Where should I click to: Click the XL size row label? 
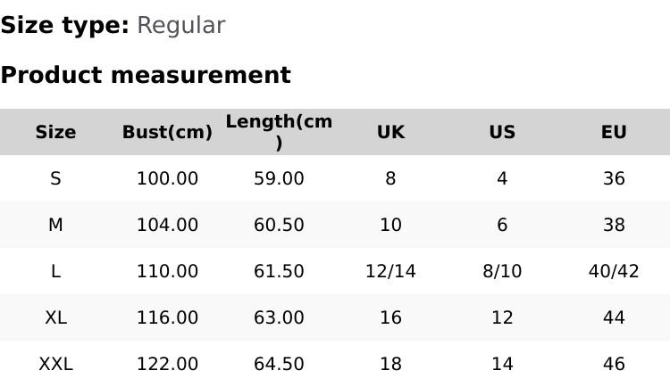pyautogui.click(x=55, y=317)
